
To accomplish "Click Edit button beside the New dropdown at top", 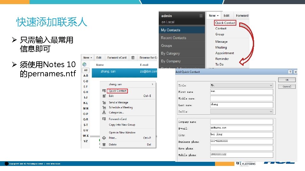I will 226,16.
